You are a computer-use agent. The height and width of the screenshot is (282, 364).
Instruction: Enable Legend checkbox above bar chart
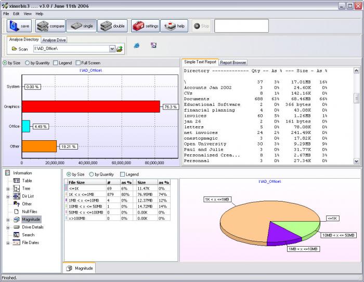coord(62,63)
